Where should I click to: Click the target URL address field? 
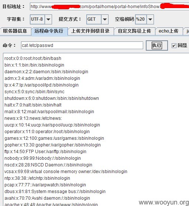(110, 6)
